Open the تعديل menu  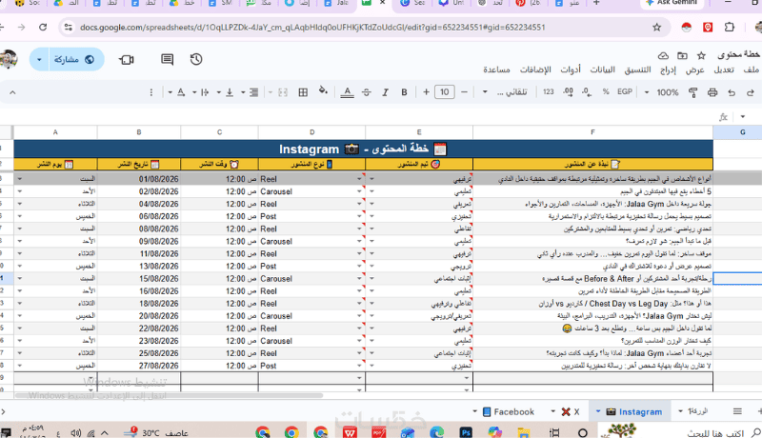724,70
